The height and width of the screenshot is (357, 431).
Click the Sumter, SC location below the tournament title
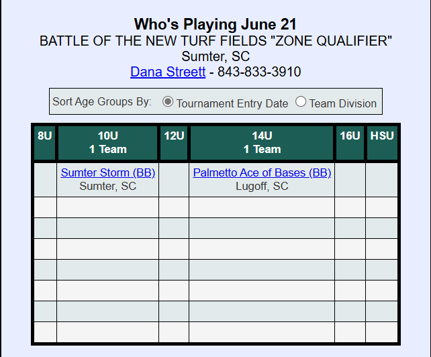215,56
